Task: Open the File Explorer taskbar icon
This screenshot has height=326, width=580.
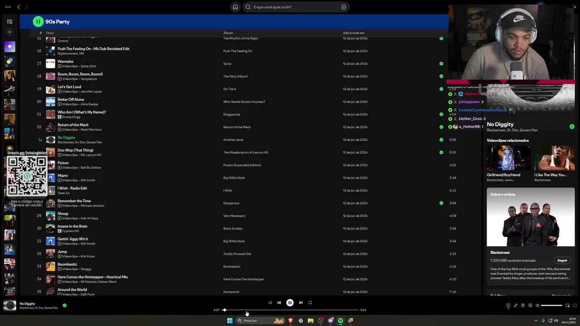Action: 310,321
